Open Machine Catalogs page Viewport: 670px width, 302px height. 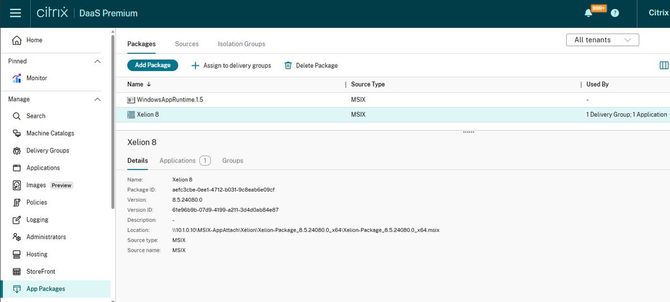point(50,133)
